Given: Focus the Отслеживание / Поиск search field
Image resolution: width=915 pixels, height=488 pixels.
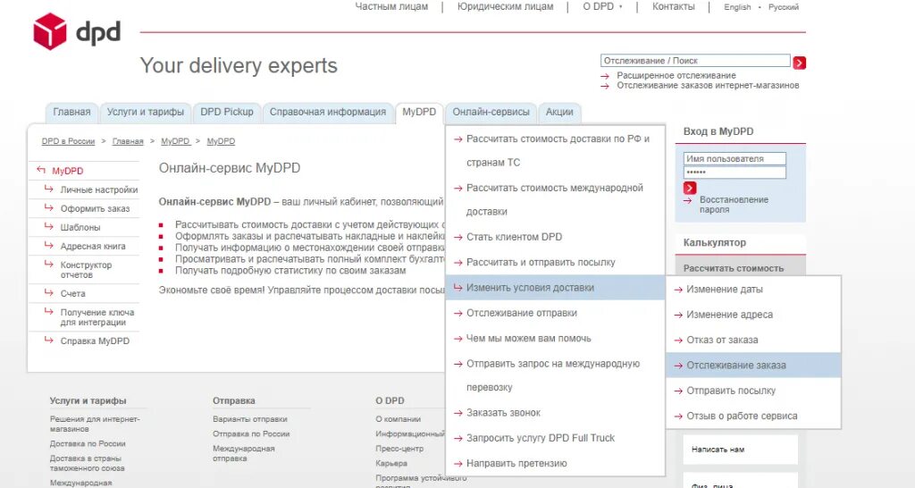Looking at the screenshot, I should tap(695, 61).
